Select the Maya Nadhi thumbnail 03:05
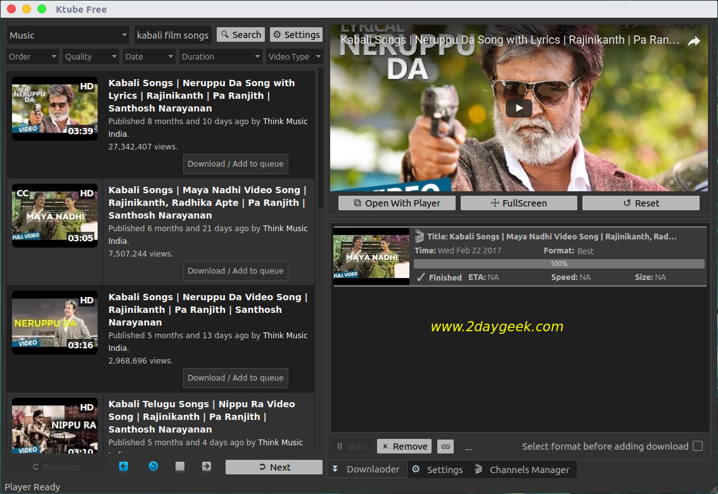The height and width of the screenshot is (494, 718). pyautogui.click(x=55, y=215)
